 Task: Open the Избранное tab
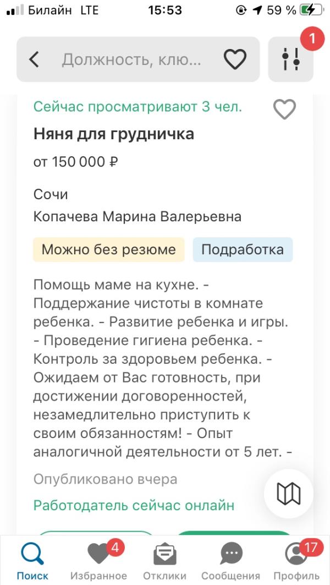[x=98, y=561]
